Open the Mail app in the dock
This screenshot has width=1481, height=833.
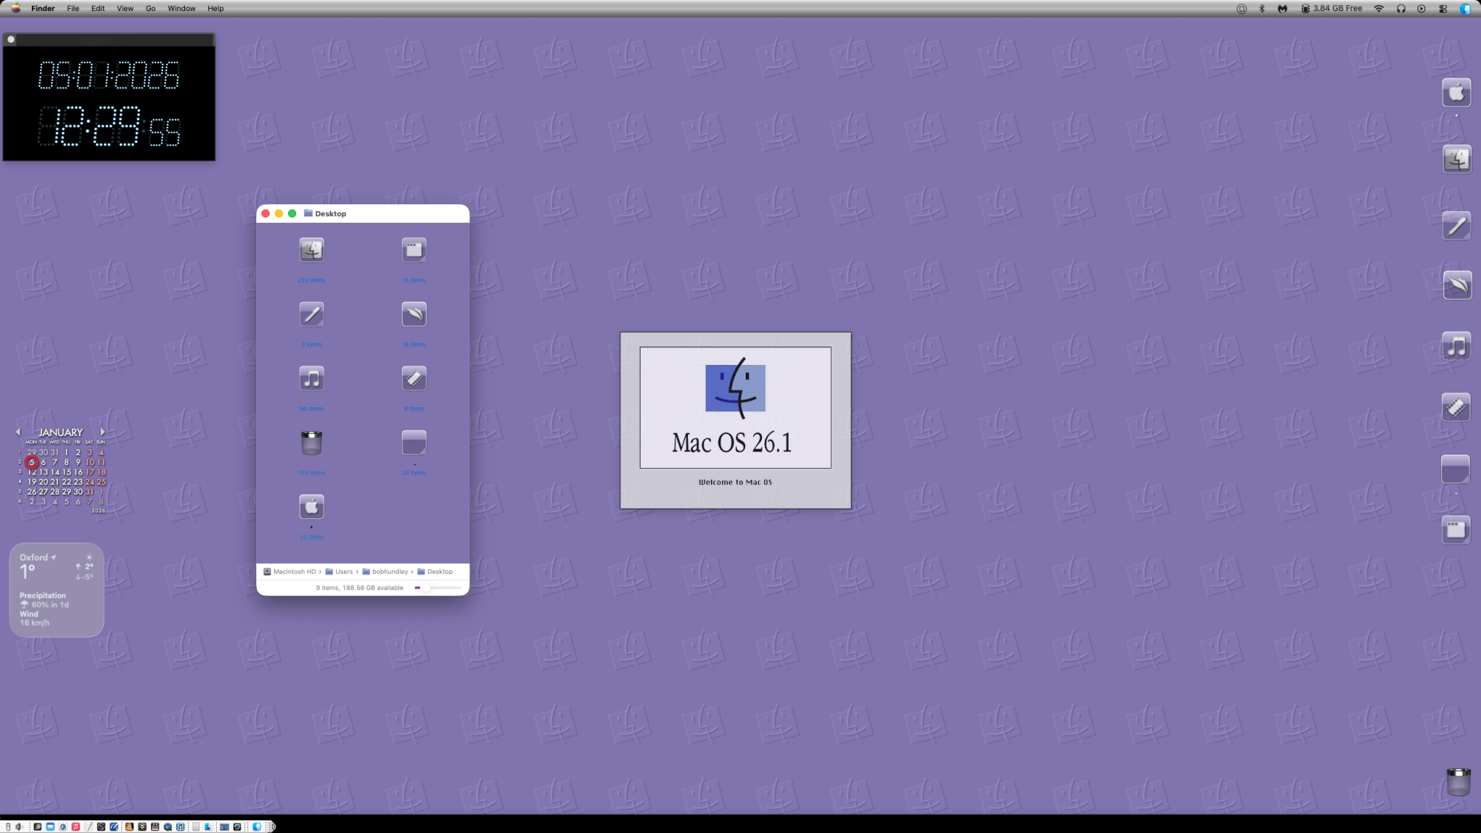pos(50,826)
